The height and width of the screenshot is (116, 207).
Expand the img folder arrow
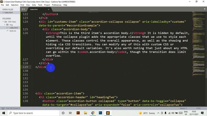coord(5,24)
